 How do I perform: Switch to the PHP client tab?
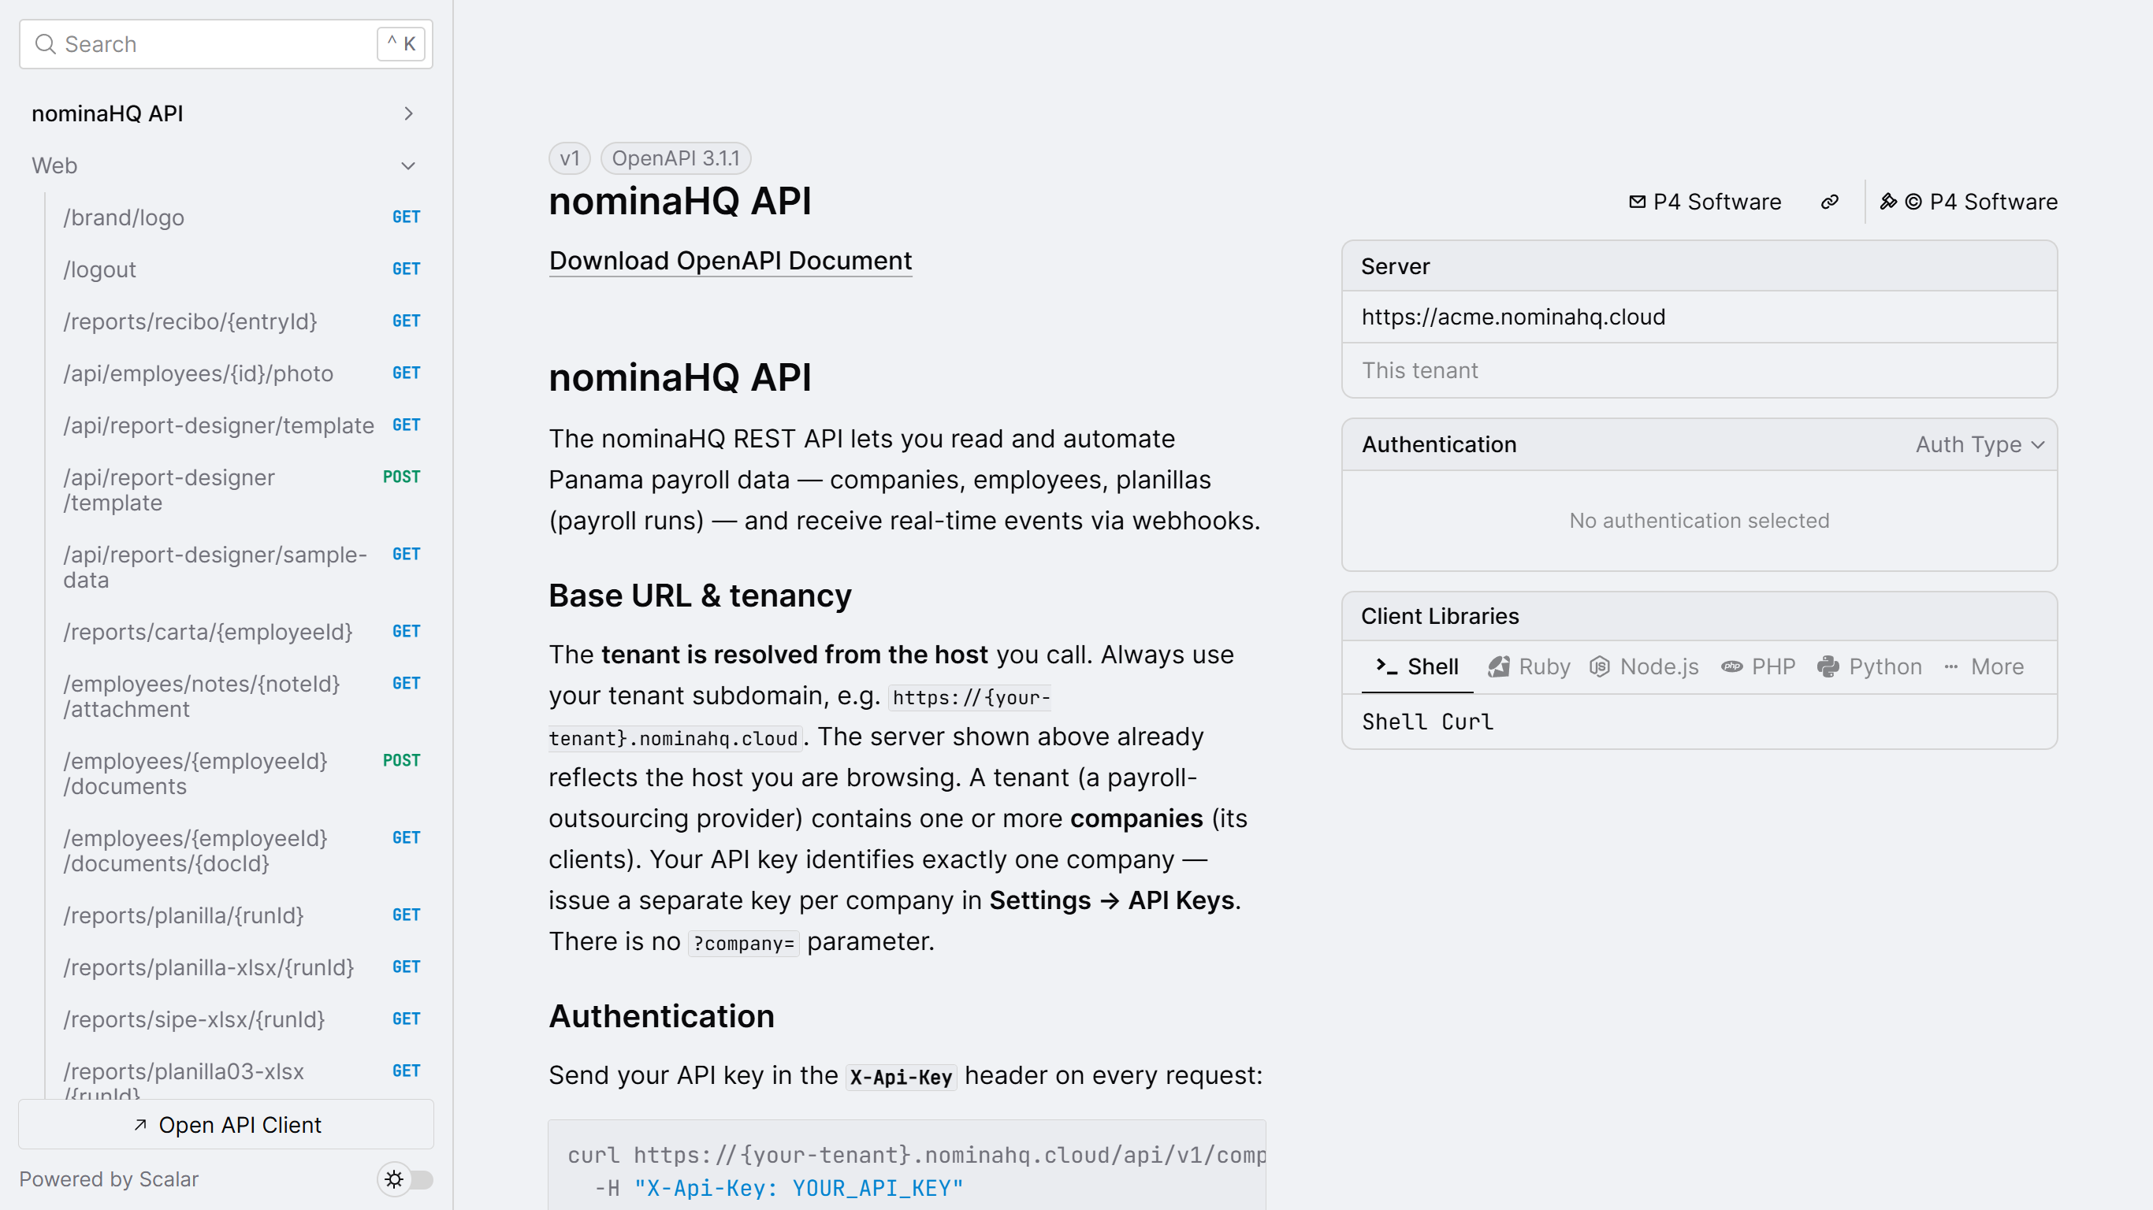pos(1758,666)
